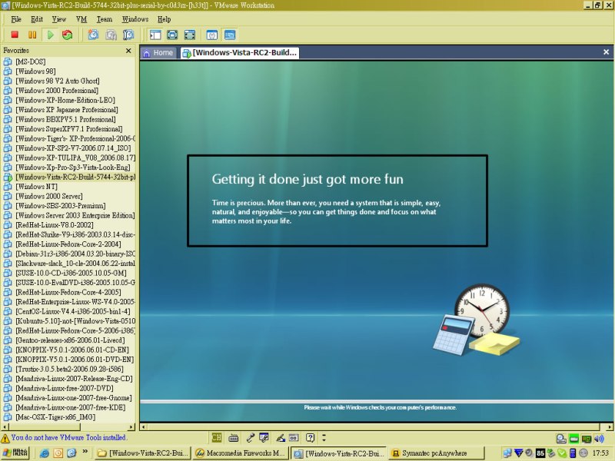Click the Reset virtual machine icon
This screenshot has width=615, height=461.
pos(68,35)
